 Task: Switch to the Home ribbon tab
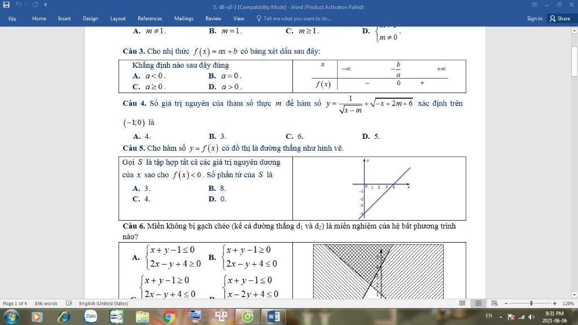pyautogui.click(x=39, y=19)
